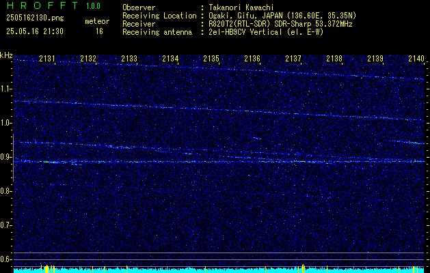Select the 2el-HB9CV Vertical antenna text
The height and width of the screenshot is (273, 430).
266,32
